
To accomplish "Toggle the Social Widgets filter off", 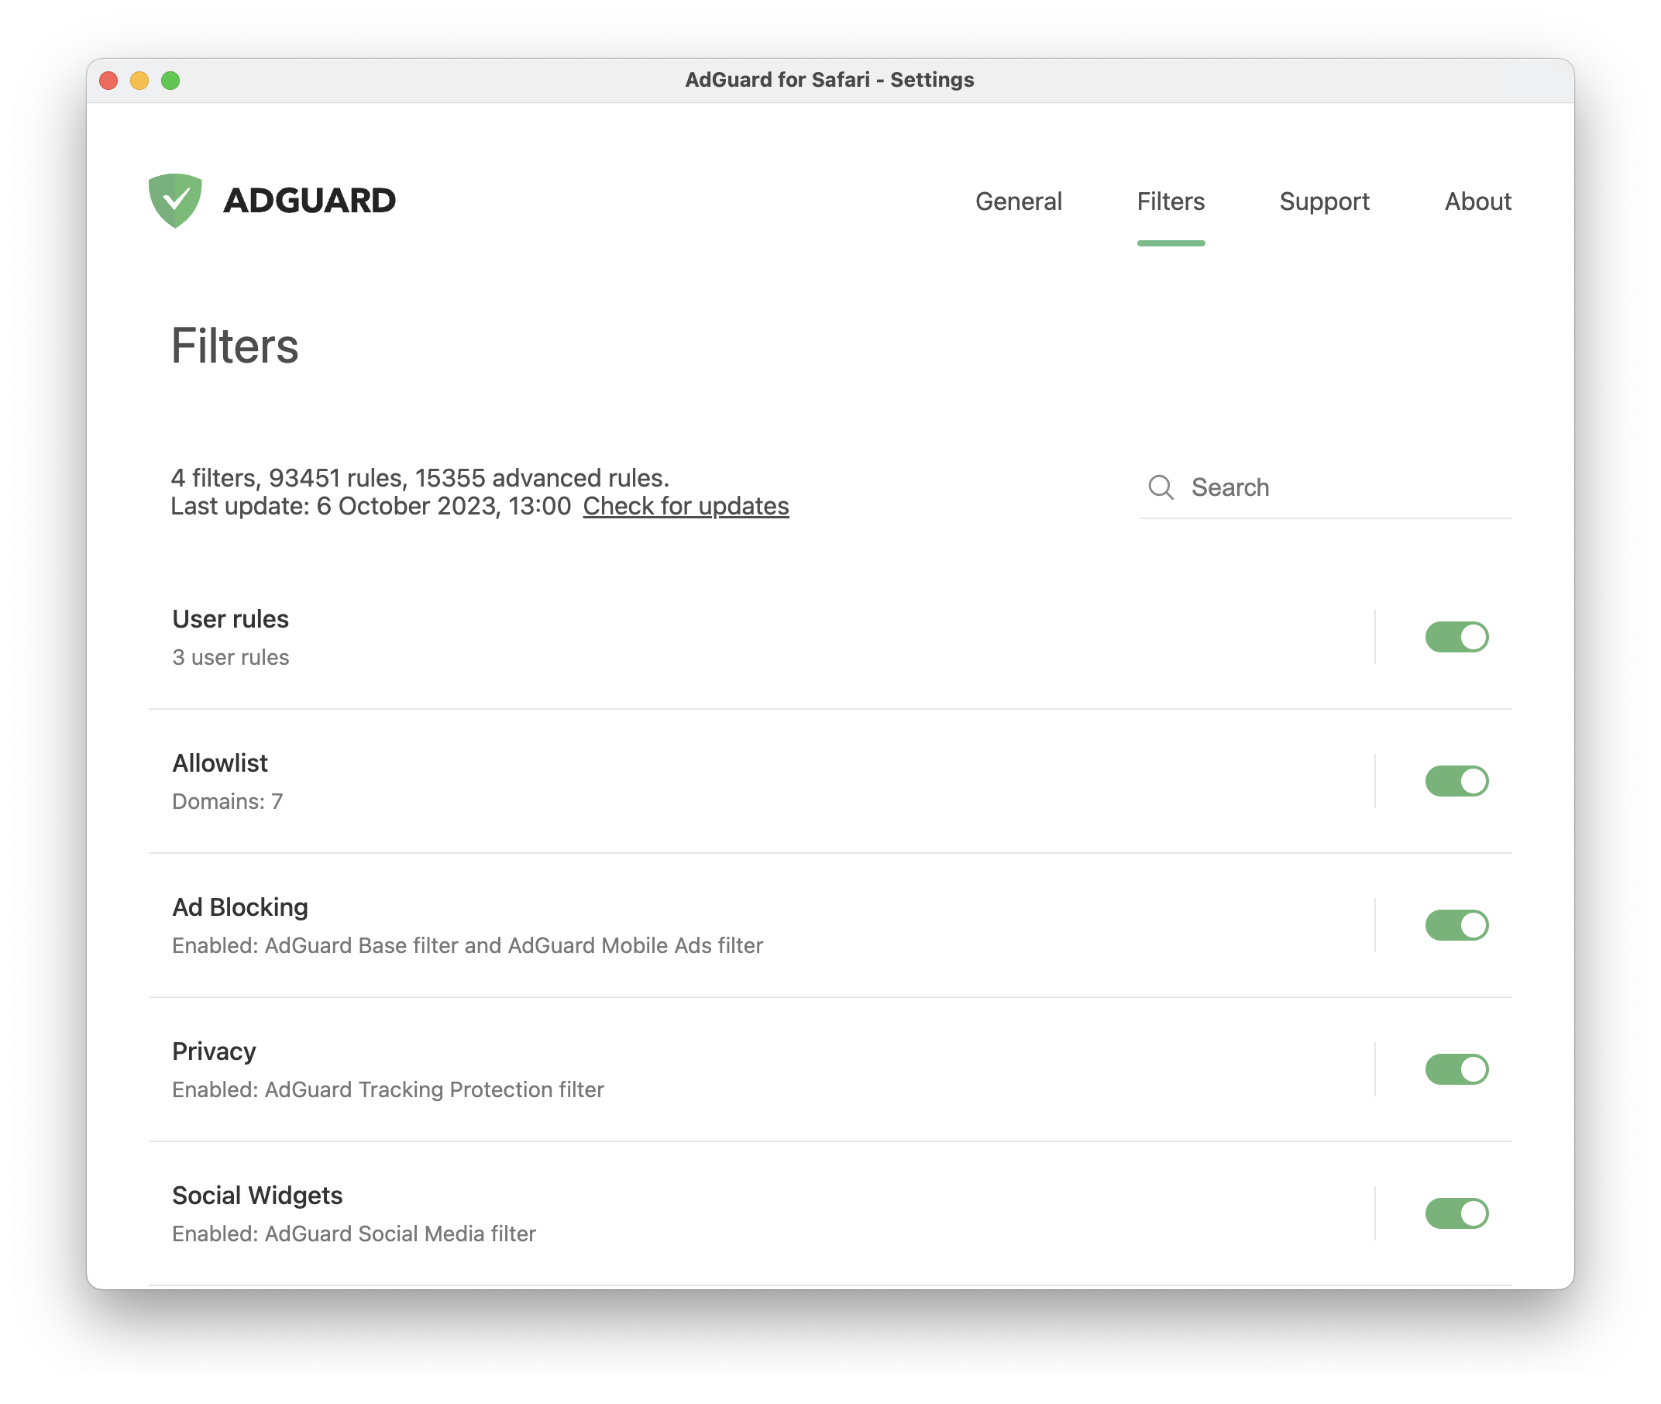I will coord(1456,1213).
